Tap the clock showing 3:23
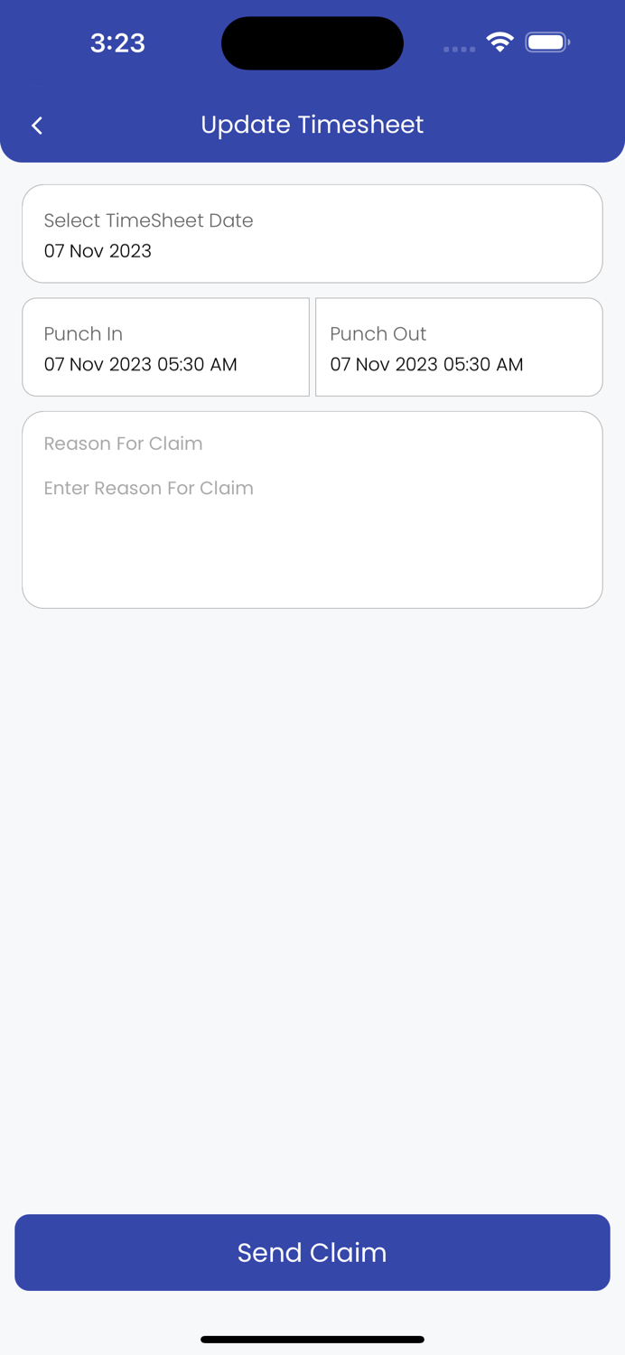This screenshot has height=1355, width=625. (x=117, y=42)
